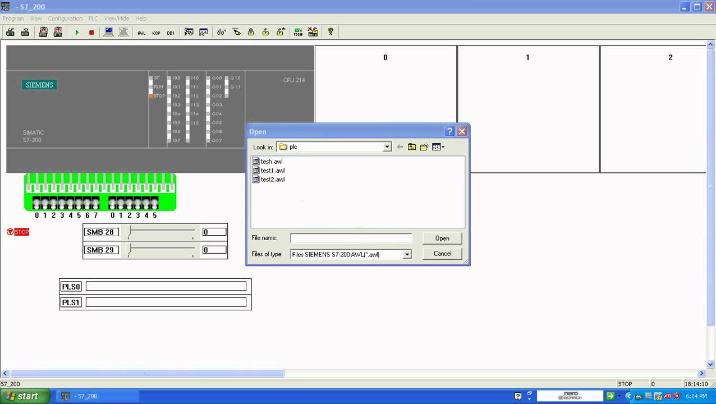This screenshot has height=404, width=716.
Task: Click the padlock with arrow toolbar icon
Action: coord(280,32)
